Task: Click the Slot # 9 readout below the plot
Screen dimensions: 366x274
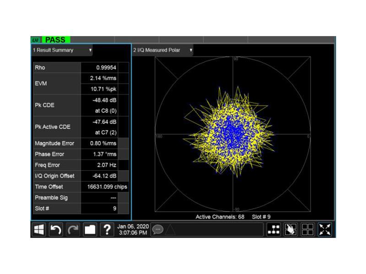Action: [261, 217]
